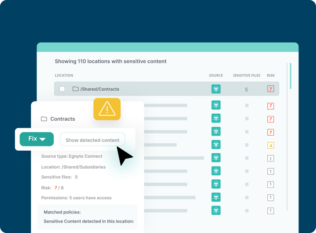Sort by the LOCATION column header

[x=64, y=76]
